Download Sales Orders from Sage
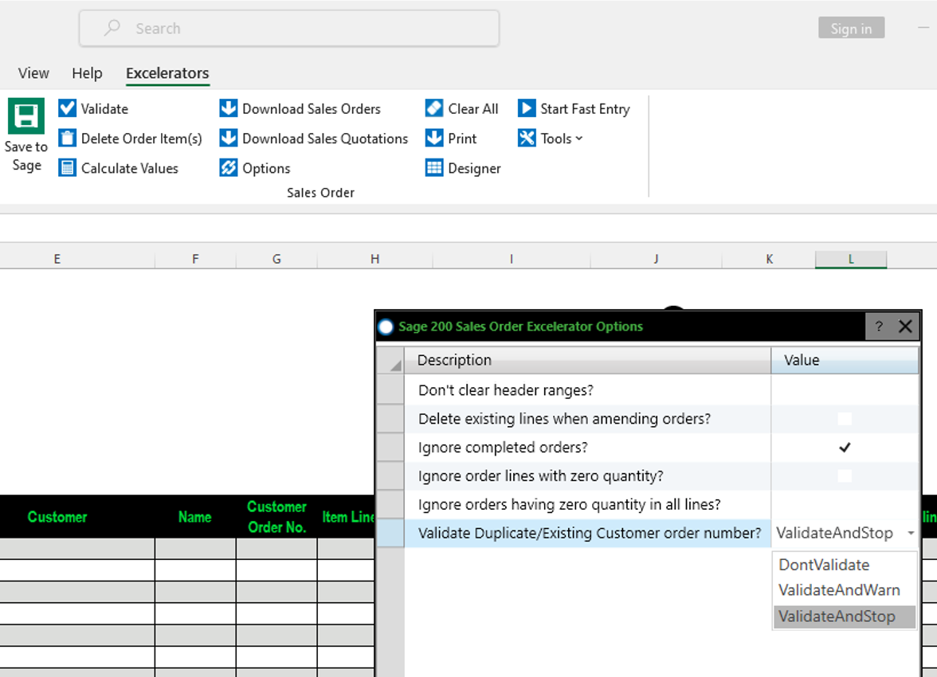This screenshot has width=937, height=677. click(300, 109)
